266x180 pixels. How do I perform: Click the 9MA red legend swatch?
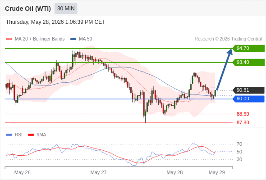coord(31,135)
